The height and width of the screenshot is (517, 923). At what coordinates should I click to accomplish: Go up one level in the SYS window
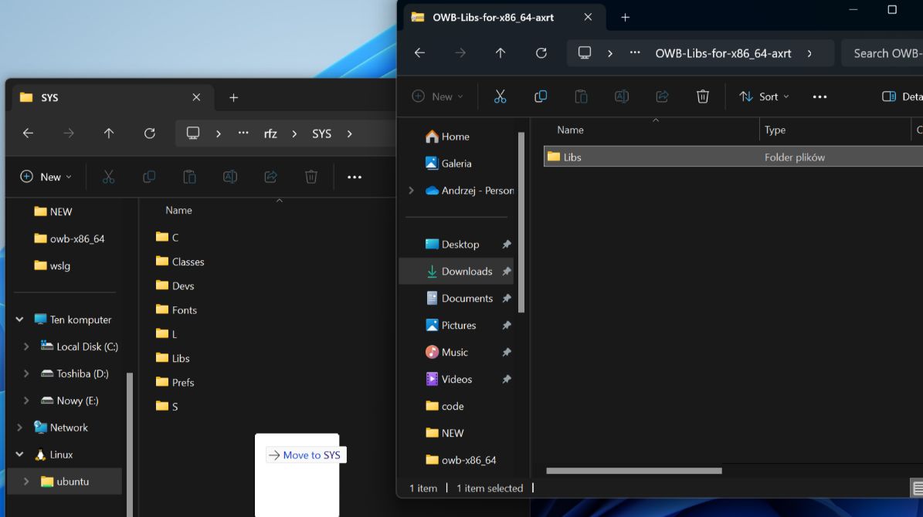[x=109, y=133]
